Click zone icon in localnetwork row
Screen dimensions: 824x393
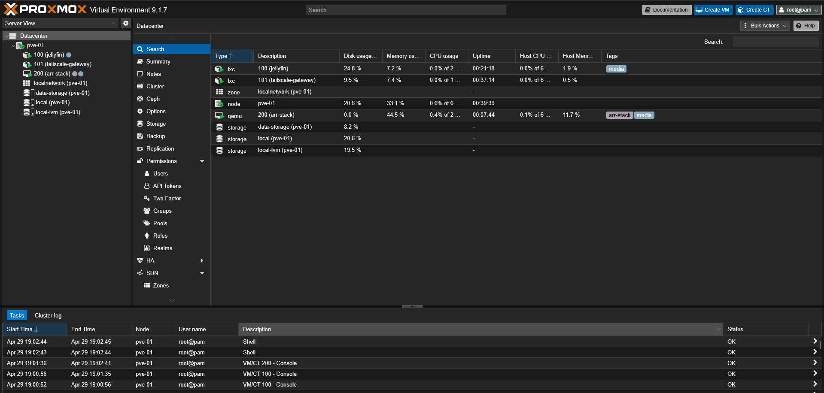pyautogui.click(x=219, y=92)
